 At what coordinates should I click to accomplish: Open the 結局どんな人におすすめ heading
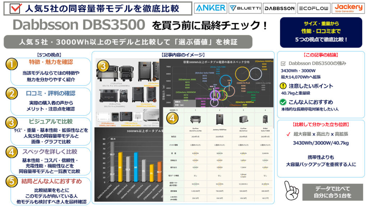point(51,181)
